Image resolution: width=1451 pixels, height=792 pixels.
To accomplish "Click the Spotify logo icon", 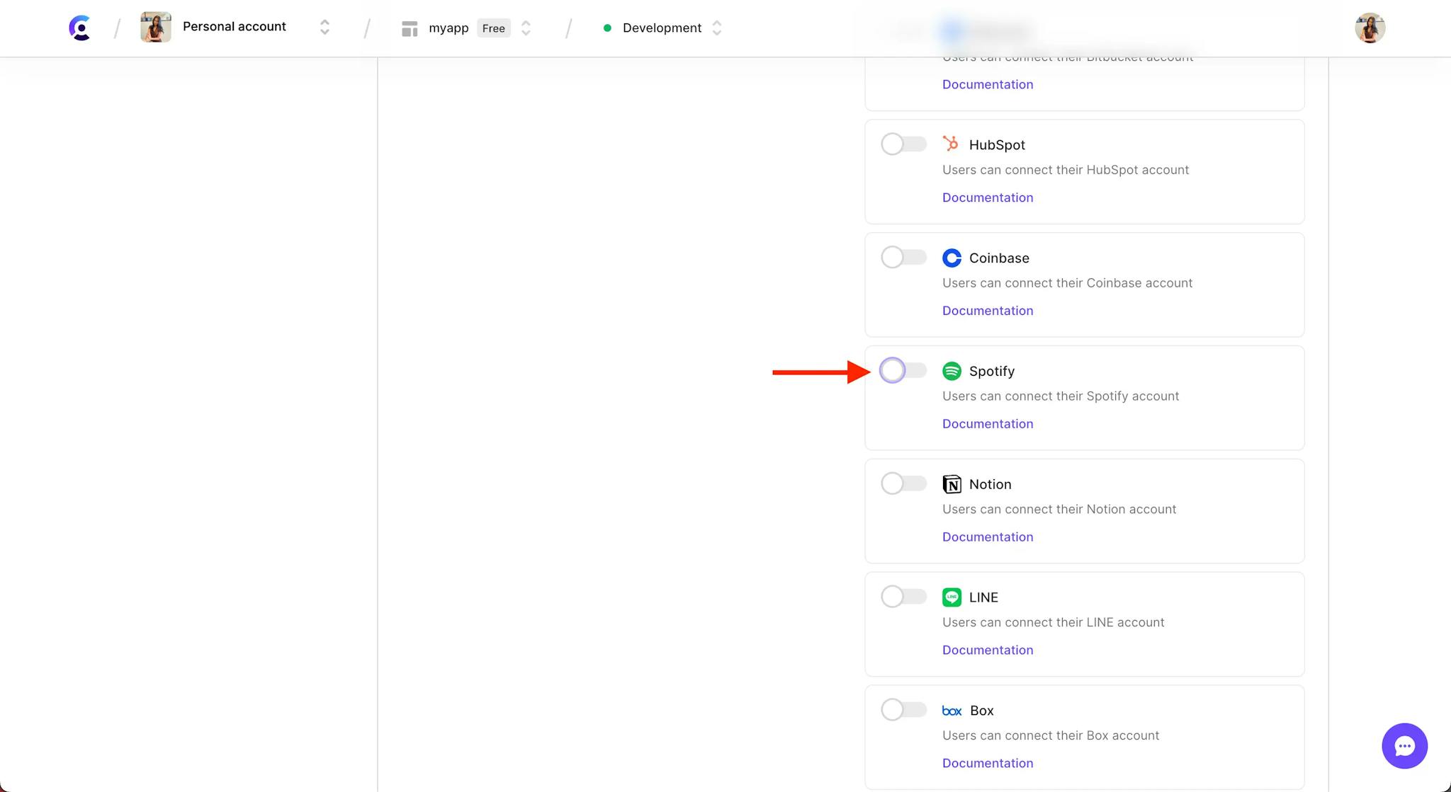I will (952, 371).
